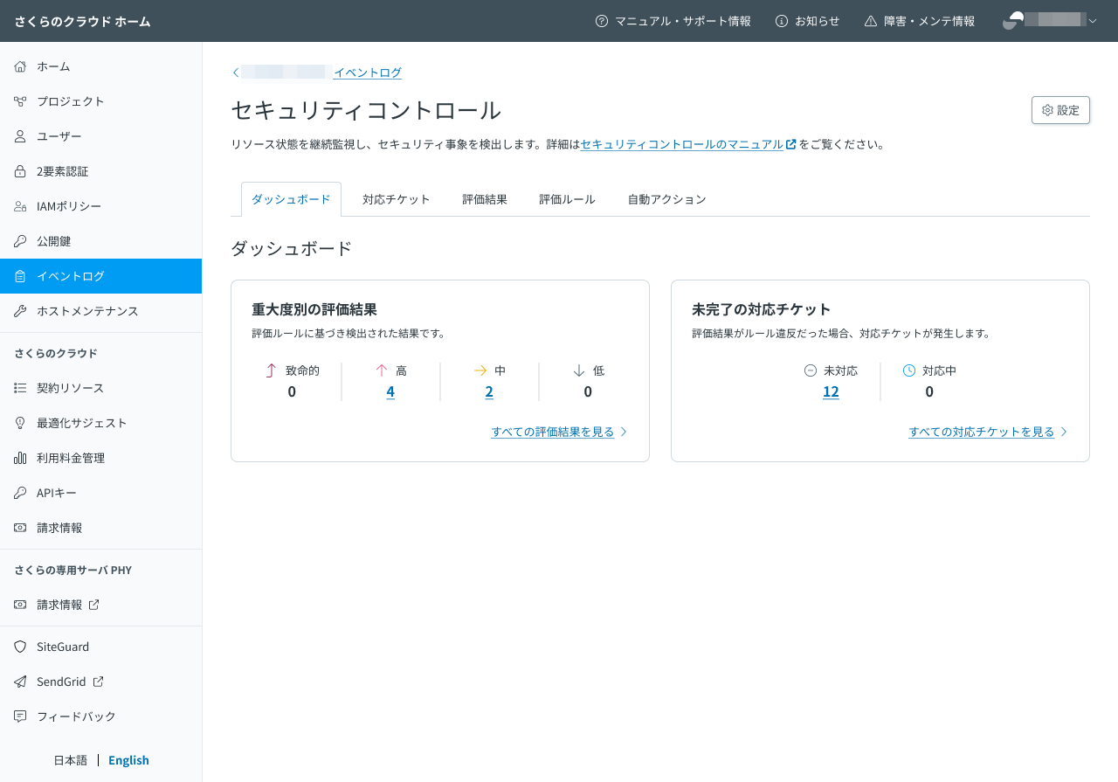
Task: Click the Projects icon in sidebar
Action: tap(20, 101)
